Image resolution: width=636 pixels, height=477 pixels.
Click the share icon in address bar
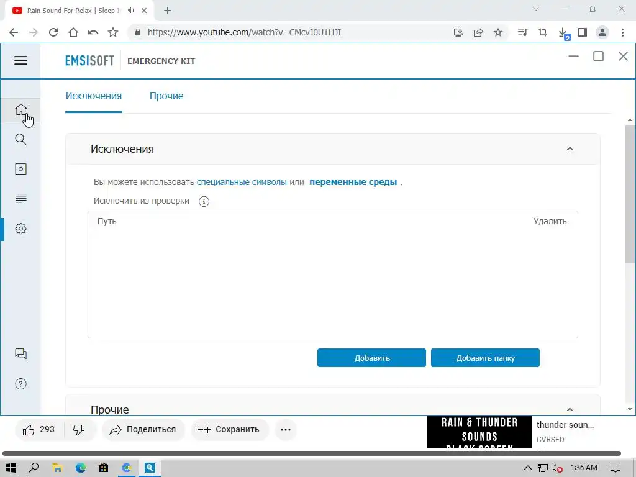pos(478,32)
